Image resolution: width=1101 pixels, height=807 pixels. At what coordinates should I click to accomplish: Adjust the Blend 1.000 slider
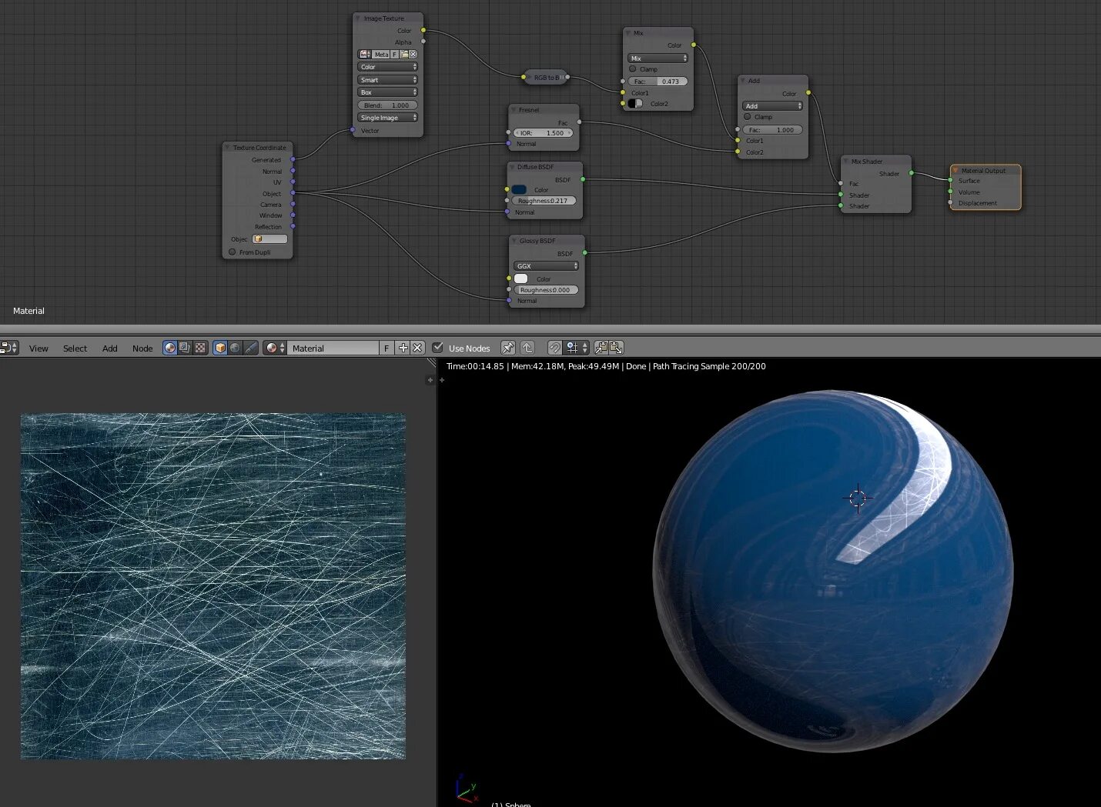tap(388, 105)
